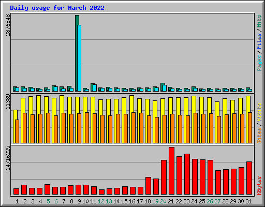The image size is (265, 207).
Task: Click the x-axis day label 15
Action: pos(124,201)
